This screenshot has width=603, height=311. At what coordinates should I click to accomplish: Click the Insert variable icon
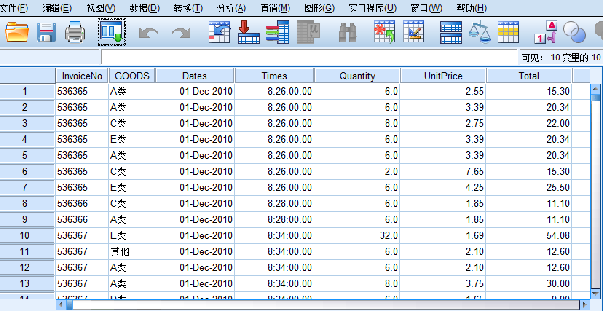click(x=414, y=32)
